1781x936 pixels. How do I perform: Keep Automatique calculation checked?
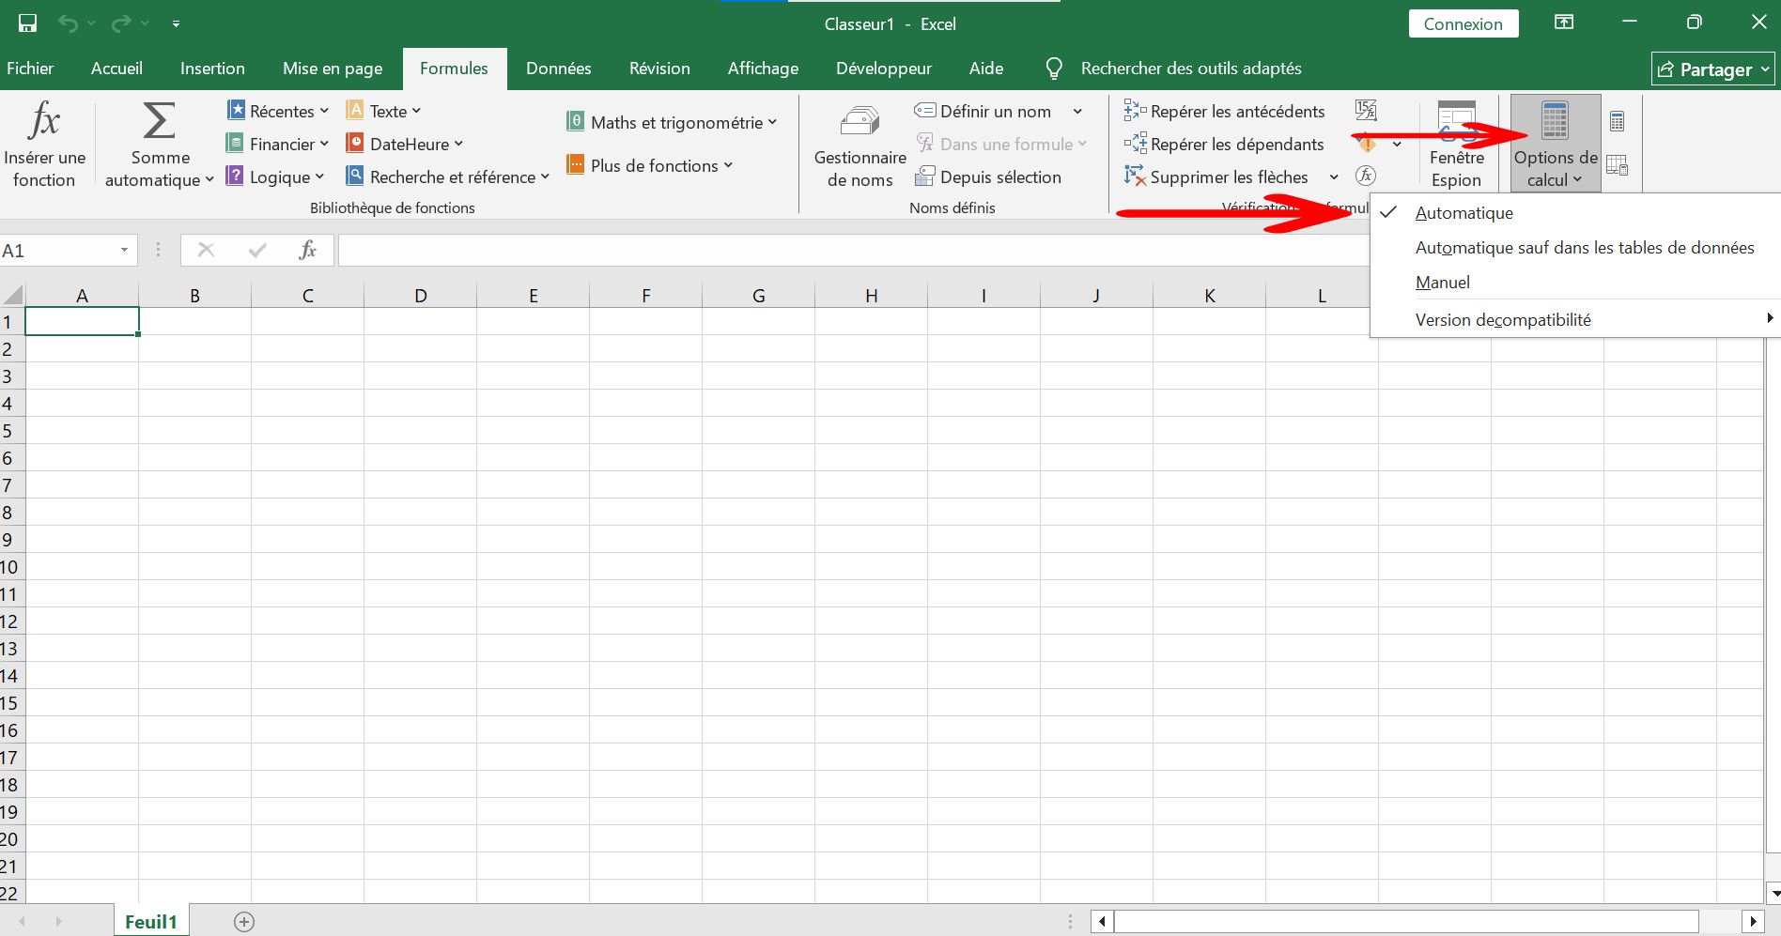1464,212
